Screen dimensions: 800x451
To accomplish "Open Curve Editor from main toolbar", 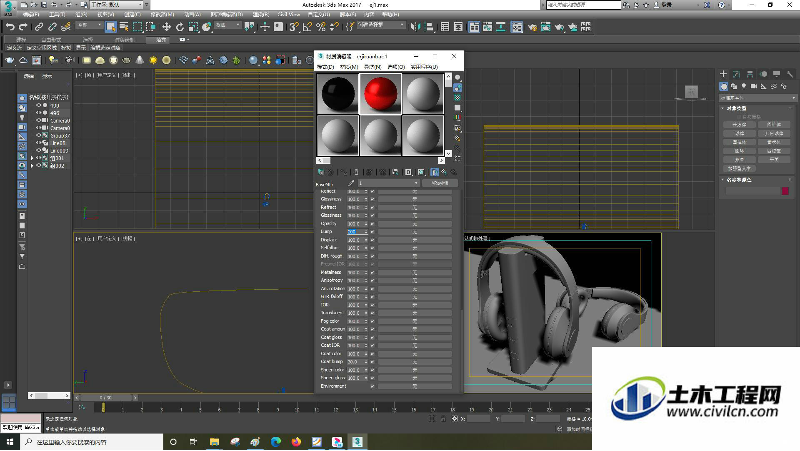I will [x=487, y=27].
